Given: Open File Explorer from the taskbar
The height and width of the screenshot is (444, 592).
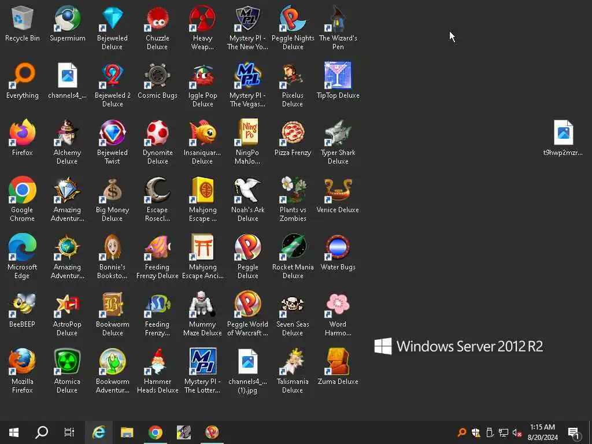Looking at the screenshot, I should [127, 432].
